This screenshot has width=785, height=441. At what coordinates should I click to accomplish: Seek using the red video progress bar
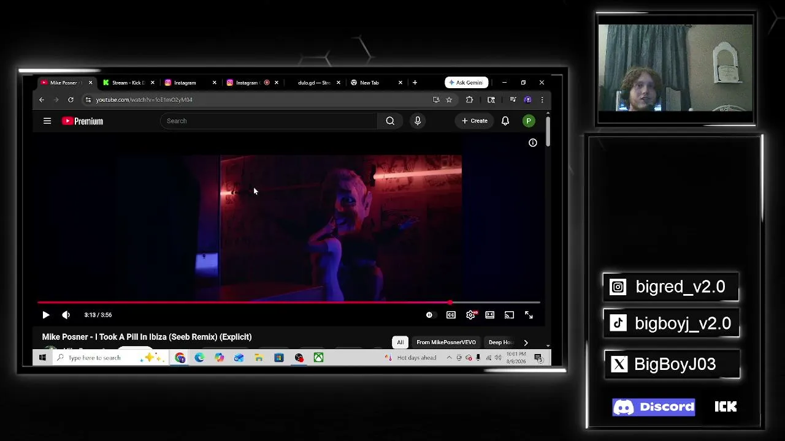click(x=288, y=303)
